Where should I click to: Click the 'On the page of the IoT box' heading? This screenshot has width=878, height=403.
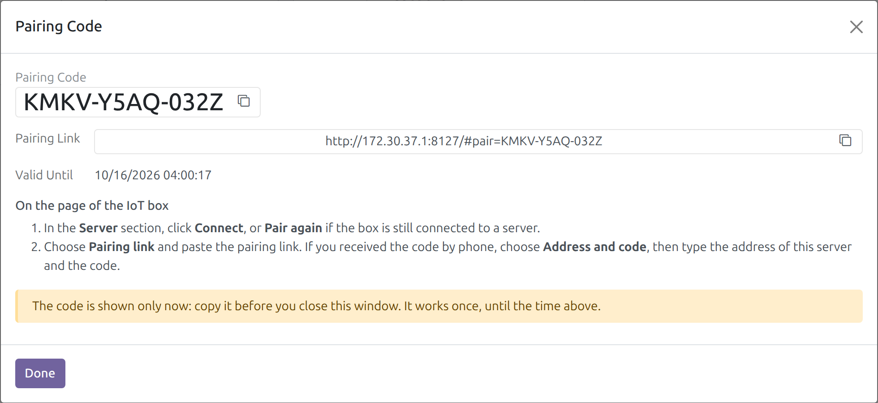coord(92,205)
